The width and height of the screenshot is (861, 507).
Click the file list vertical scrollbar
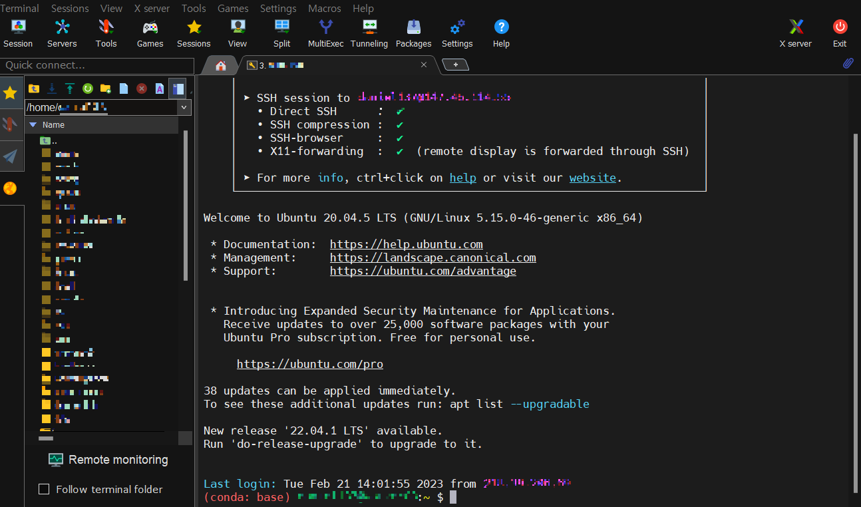(x=186, y=206)
